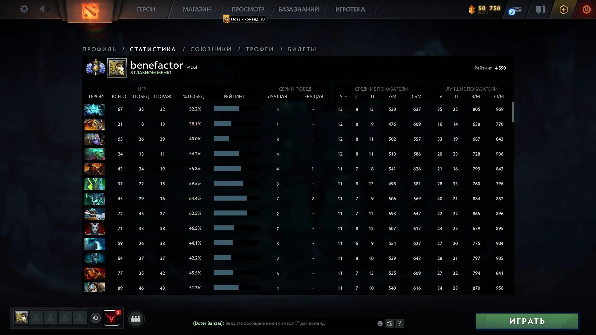Open the friends list round button
This screenshot has height=335, width=596.
tap(136, 319)
